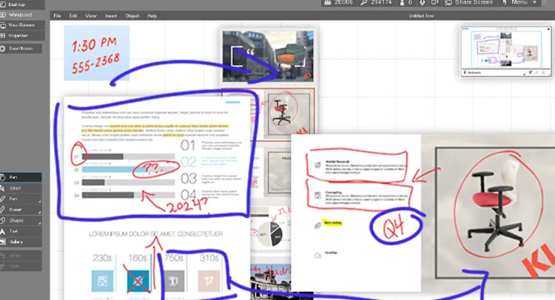Switch to View Screens mode
555x300 pixels.
(21, 25)
